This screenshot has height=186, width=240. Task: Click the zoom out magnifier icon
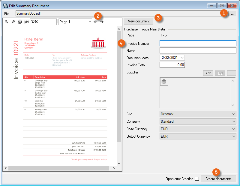[x=13, y=22]
